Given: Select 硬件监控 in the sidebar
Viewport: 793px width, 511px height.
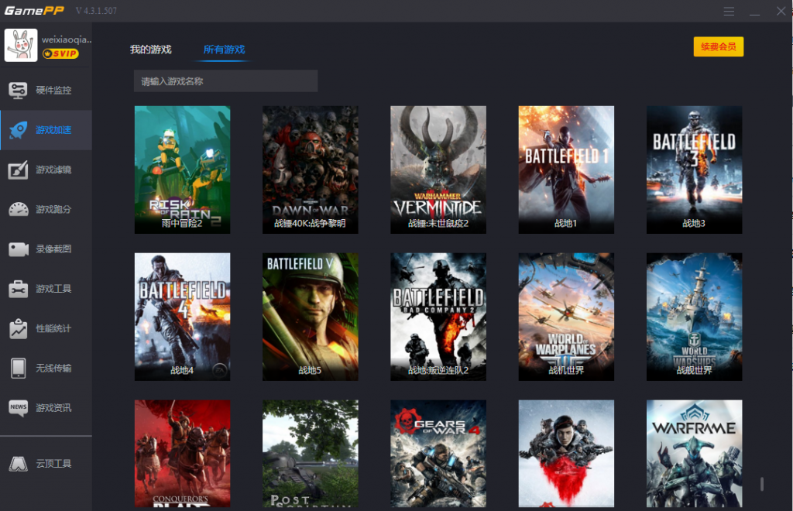Looking at the screenshot, I should [x=53, y=91].
